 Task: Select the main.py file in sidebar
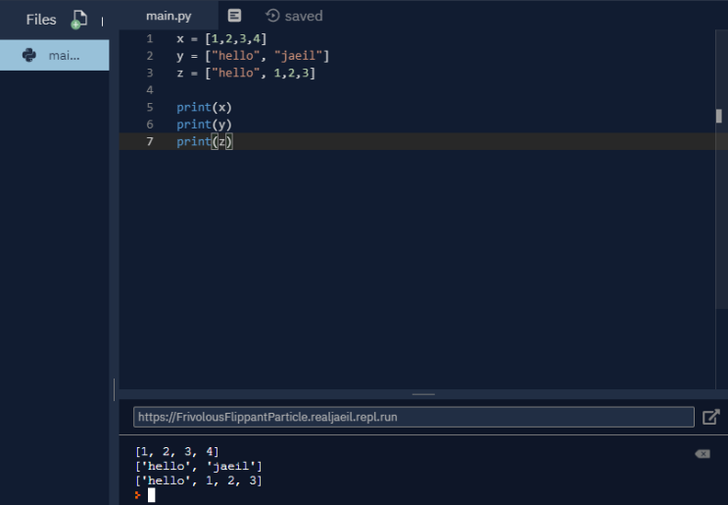coord(54,55)
